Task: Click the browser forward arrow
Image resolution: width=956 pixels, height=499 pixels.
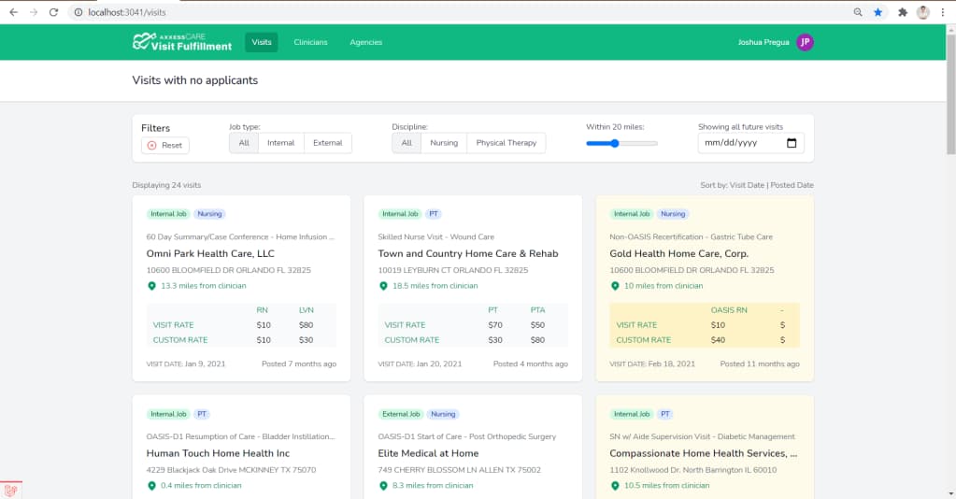Action: (34, 12)
